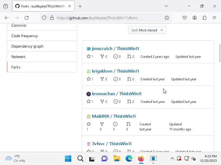
Task: Open Commits in the insights sidebar
Action: tap(42, 26)
